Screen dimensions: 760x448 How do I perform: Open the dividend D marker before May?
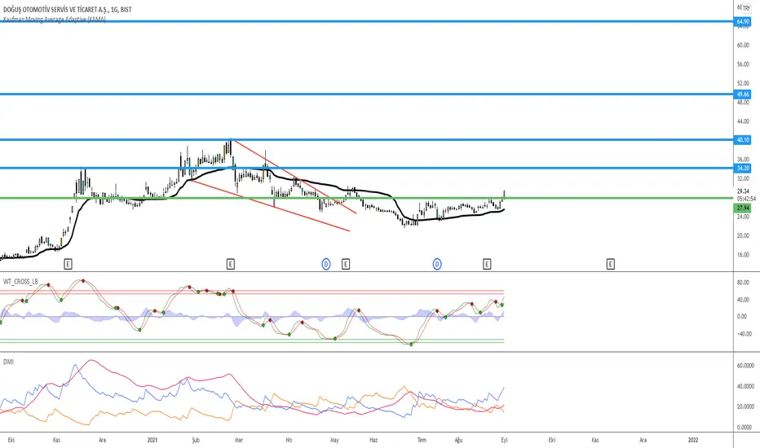click(326, 264)
